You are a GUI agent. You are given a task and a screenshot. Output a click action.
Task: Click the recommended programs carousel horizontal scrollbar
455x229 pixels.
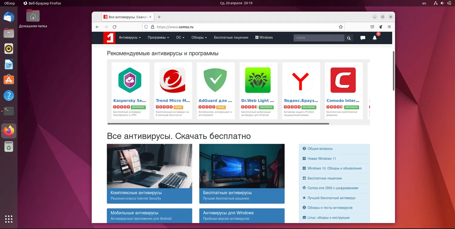point(218,124)
